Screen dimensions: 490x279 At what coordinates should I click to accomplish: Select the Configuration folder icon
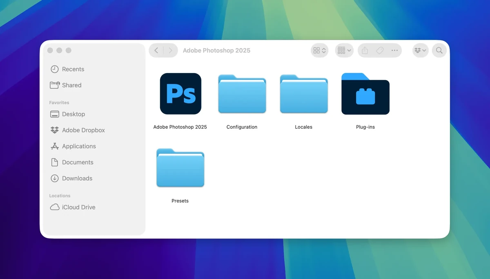242,94
